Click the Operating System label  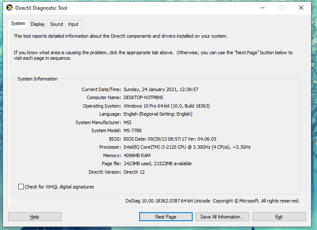(x=102, y=106)
